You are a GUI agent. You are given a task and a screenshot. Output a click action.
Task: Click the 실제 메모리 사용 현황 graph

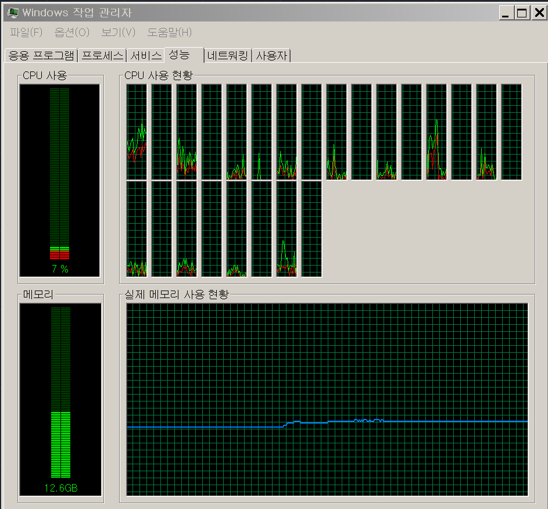tap(327, 399)
